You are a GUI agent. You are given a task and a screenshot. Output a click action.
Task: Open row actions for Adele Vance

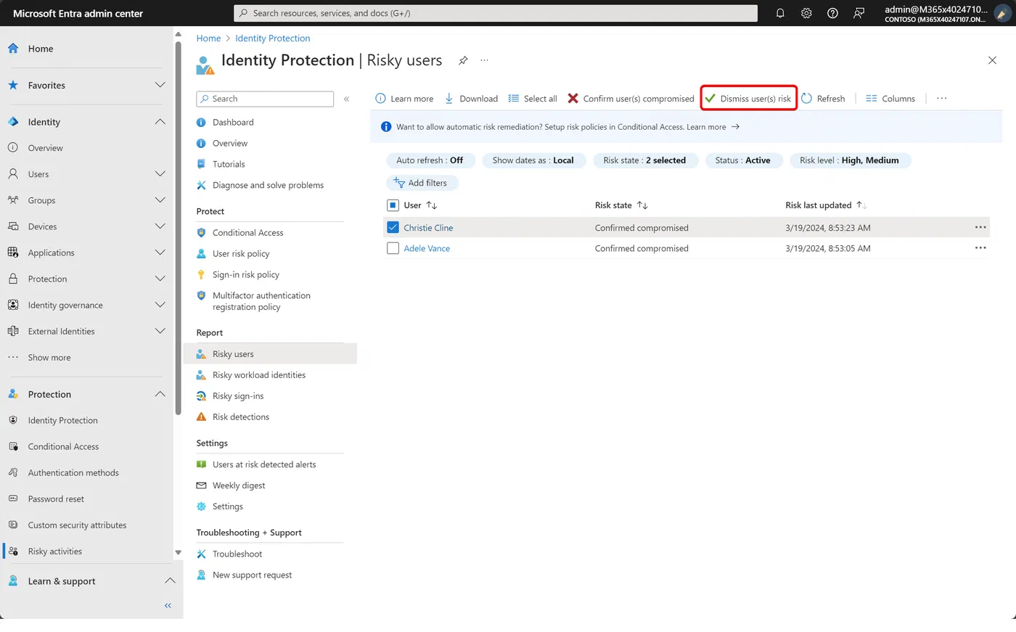980,248
